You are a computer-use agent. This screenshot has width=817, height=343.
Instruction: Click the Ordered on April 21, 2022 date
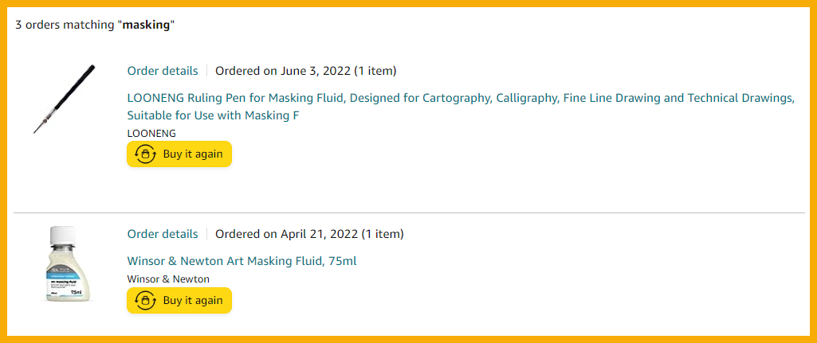(x=286, y=234)
